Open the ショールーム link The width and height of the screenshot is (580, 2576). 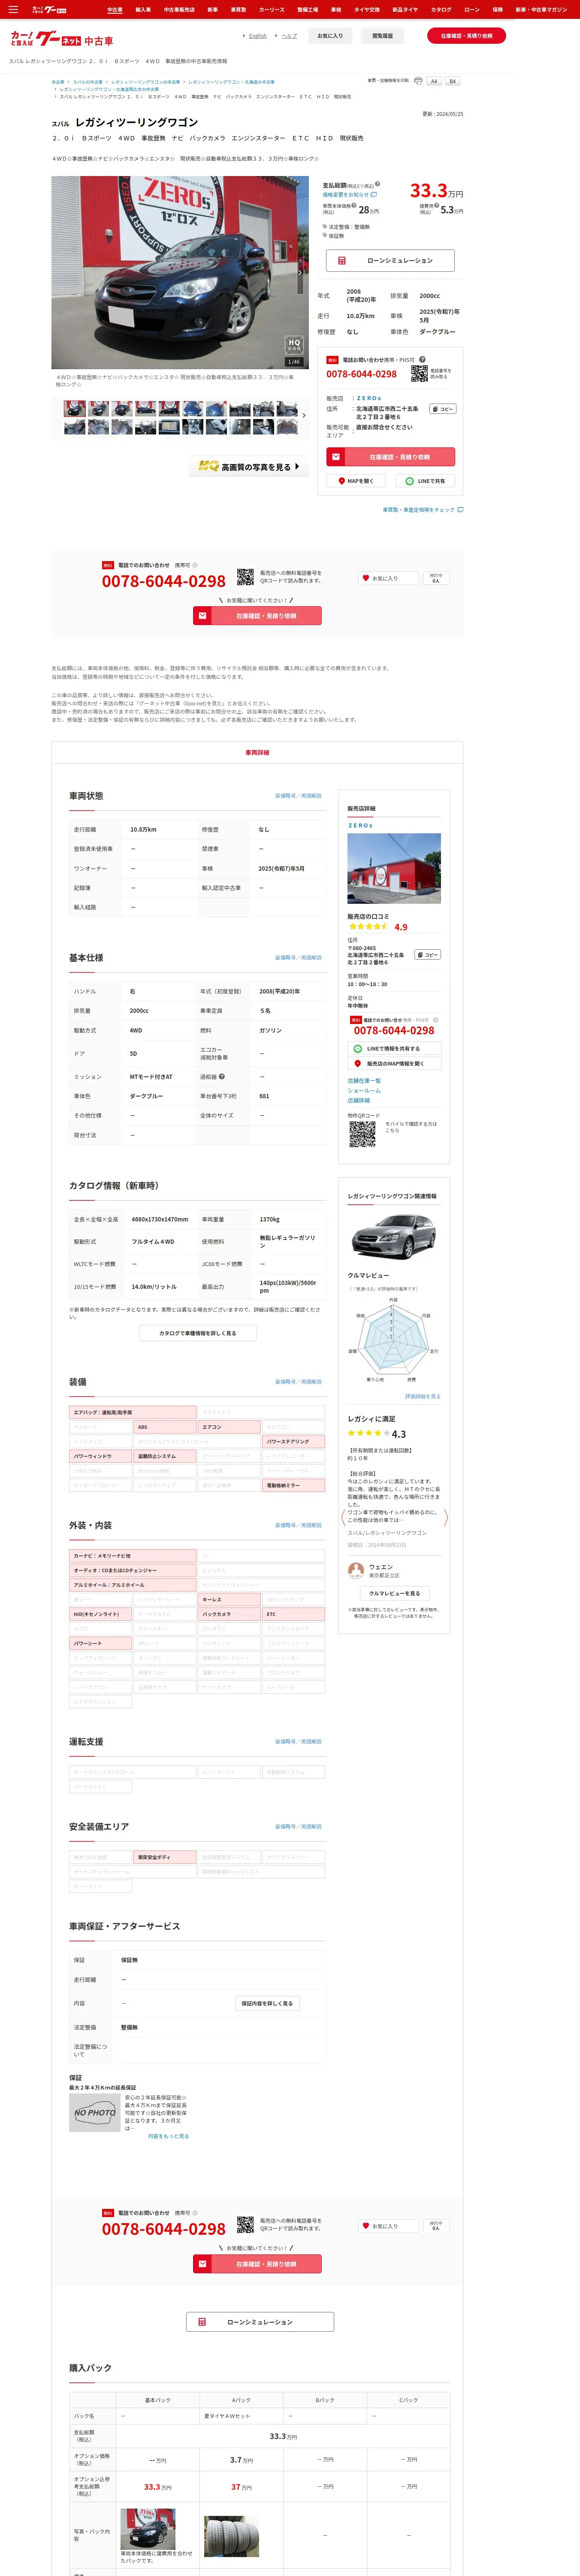(x=364, y=1091)
